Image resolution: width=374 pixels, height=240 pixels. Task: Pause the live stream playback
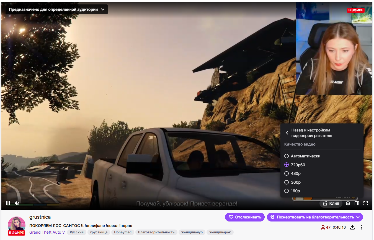[x=8, y=203]
